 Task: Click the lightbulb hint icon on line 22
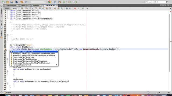tap(5, 49)
